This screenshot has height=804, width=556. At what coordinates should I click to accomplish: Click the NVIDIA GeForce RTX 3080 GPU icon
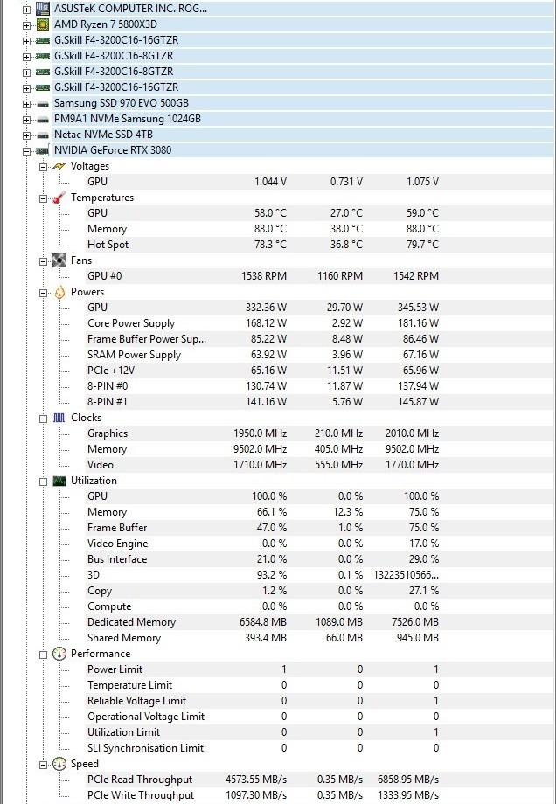[x=43, y=150]
